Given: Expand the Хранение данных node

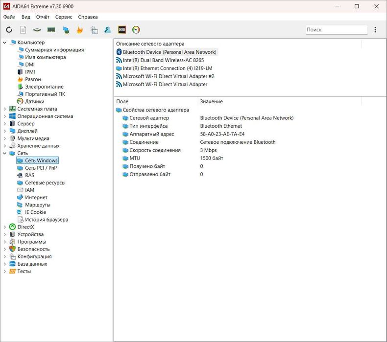Looking at the screenshot, I should pyautogui.click(x=5, y=146).
